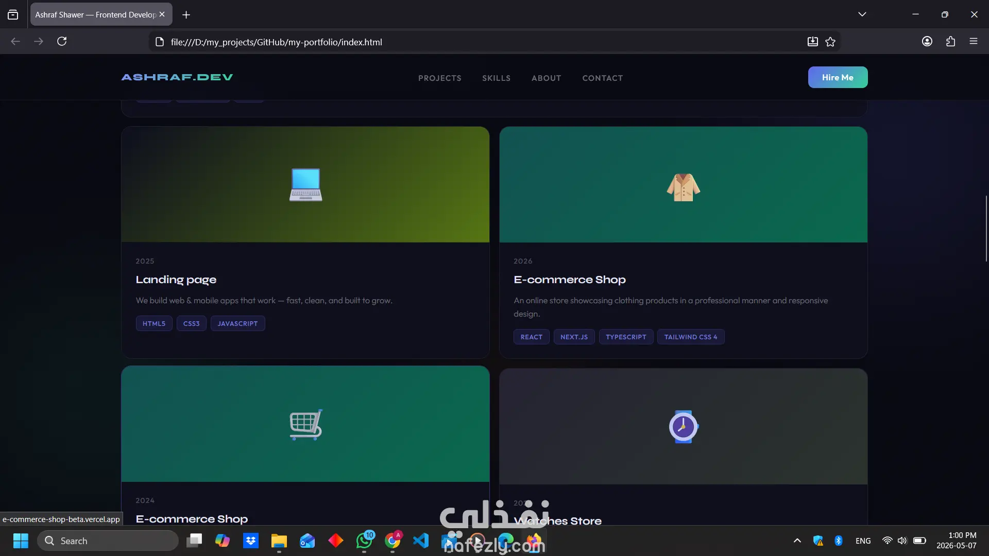Image resolution: width=989 pixels, height=556 pixels.
Task: Click the NEXT.JS tag
Action: tap(574, 337)
